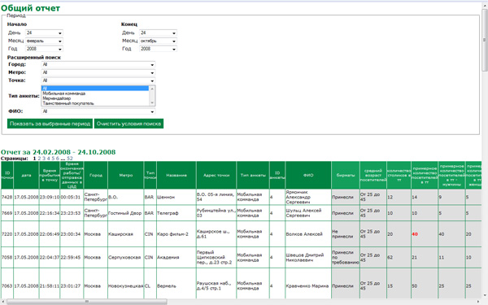Open the end month dropdown showing октябрь

[x=158, y=41]
